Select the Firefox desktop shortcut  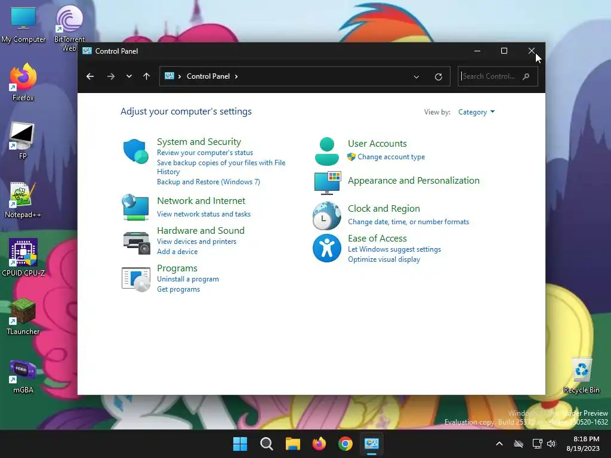[x=23, y=82]
